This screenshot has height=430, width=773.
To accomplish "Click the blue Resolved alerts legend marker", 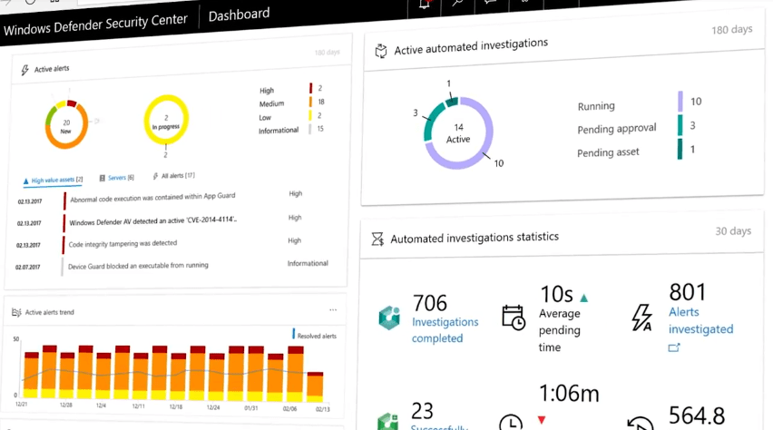I will [294, 335].
